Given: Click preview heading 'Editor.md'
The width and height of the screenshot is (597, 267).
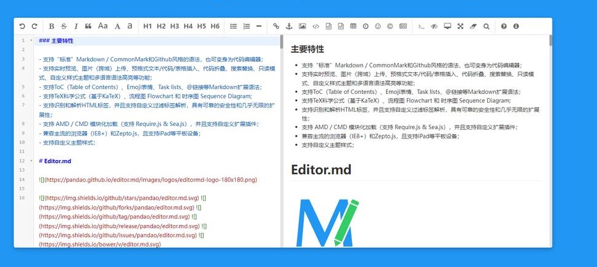Looking at the screenshot, I should 321,170.
